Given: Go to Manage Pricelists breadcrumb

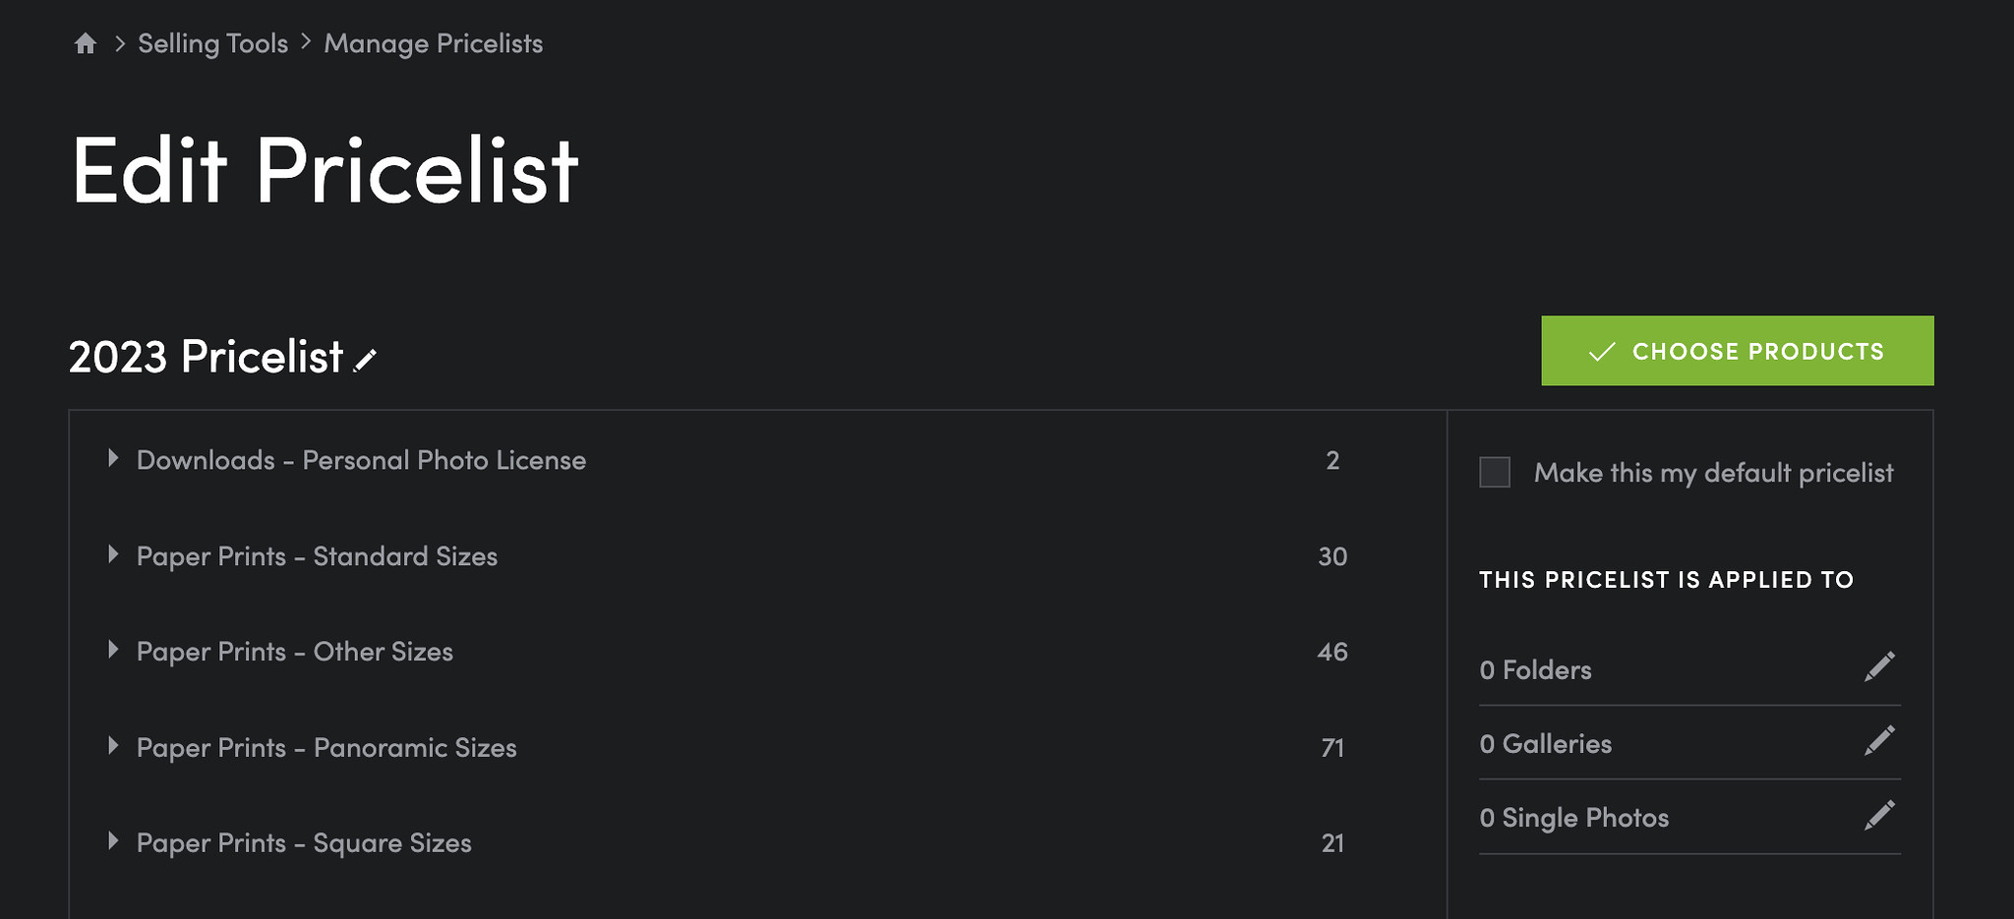Looking at the screenshot, I should click(433, 43).
